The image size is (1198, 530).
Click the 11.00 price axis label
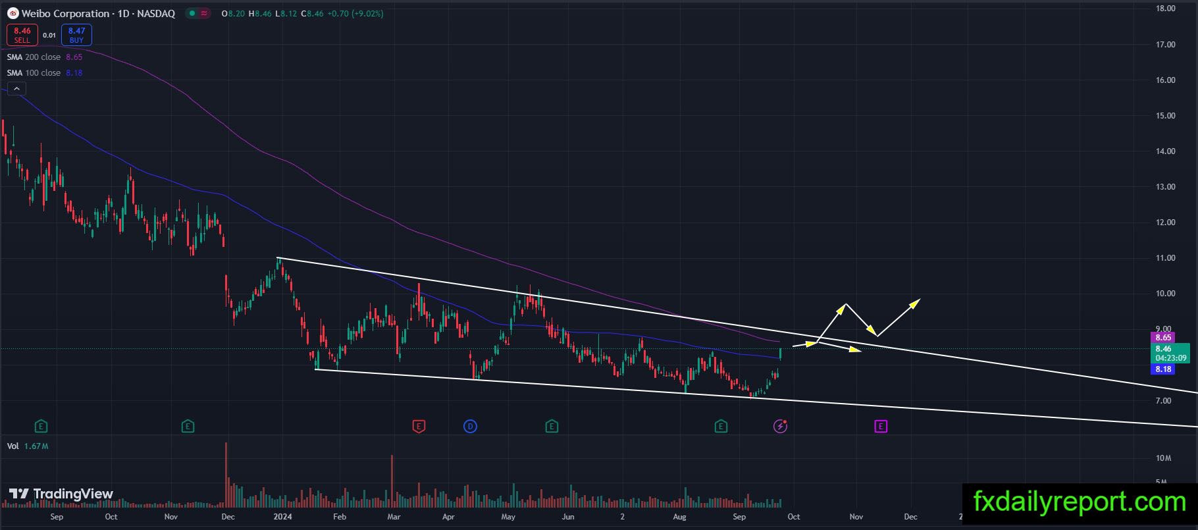click(x=1165, y=258)
